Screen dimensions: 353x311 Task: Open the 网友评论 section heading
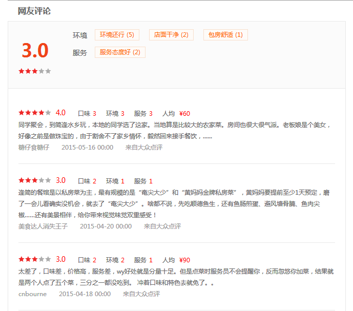click(34, 11)
